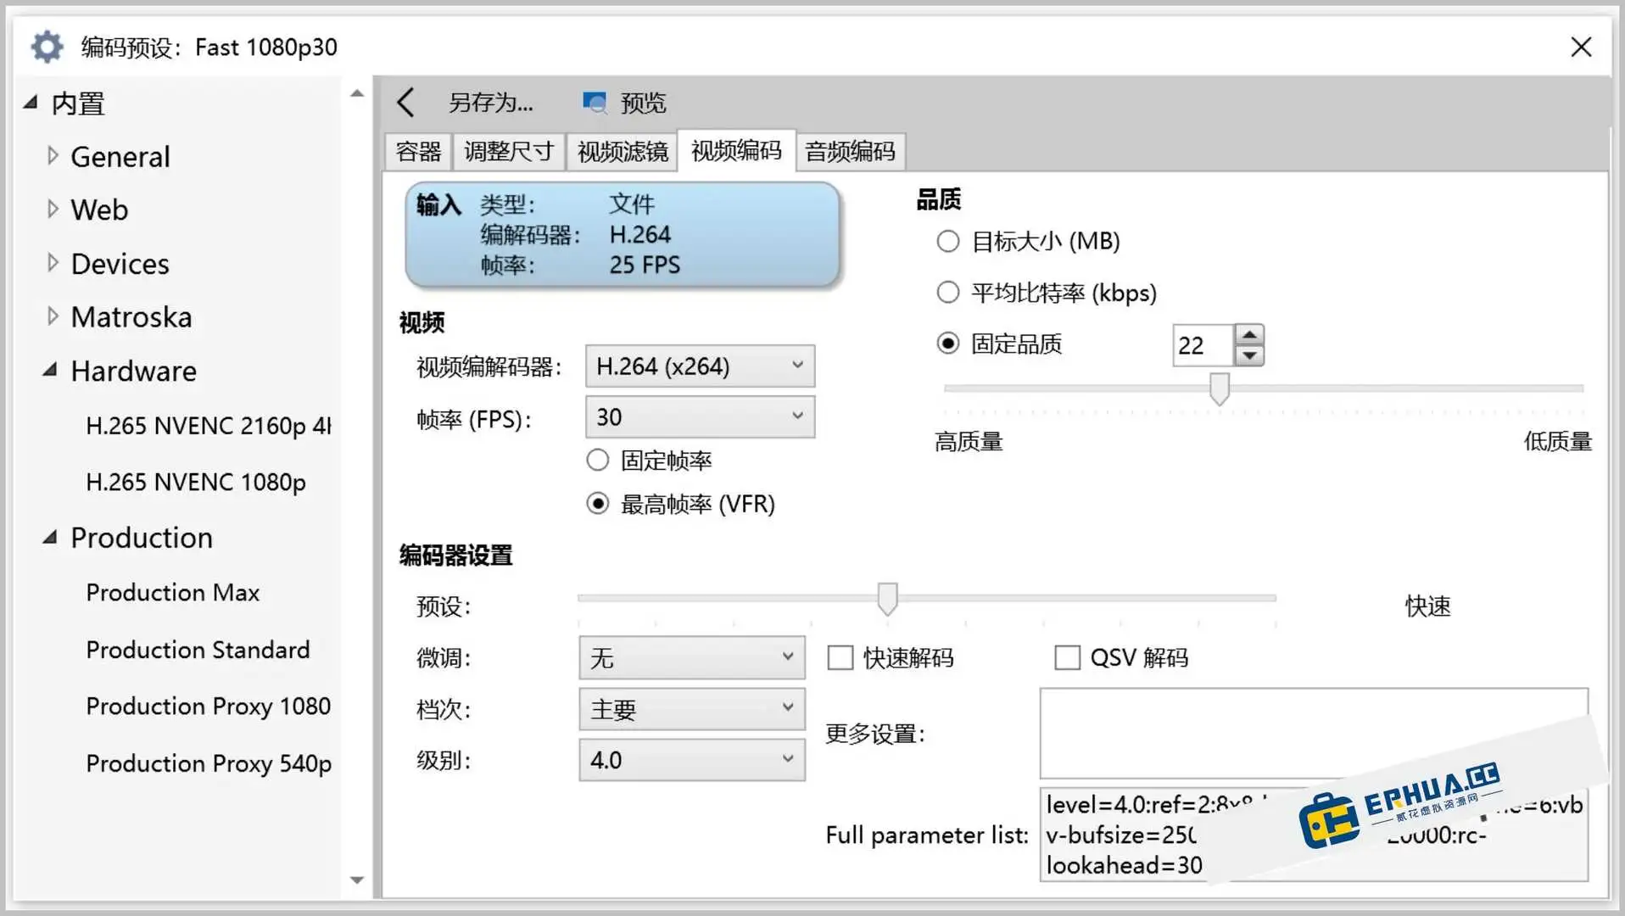This screenshot has height=916, width=1625.
Task: Click the scrollbar up arrow in preset list
Action: coord(356,92)
